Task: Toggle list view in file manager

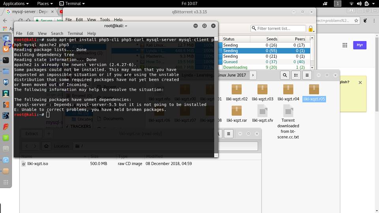Action: tap(296, 75)
